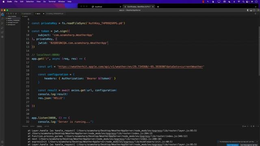Toggle bottom panel layout icon
This screenshot has width=260, height=146.
pos(251,10)
